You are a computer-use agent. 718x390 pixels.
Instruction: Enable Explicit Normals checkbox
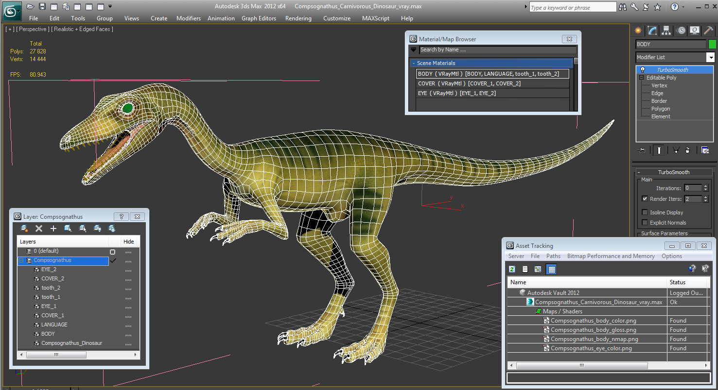645,223
